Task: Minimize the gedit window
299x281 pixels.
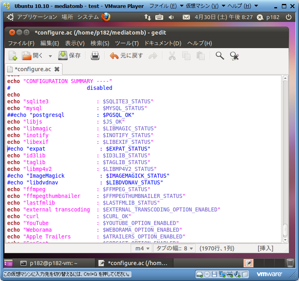Action: pos(19,32)
